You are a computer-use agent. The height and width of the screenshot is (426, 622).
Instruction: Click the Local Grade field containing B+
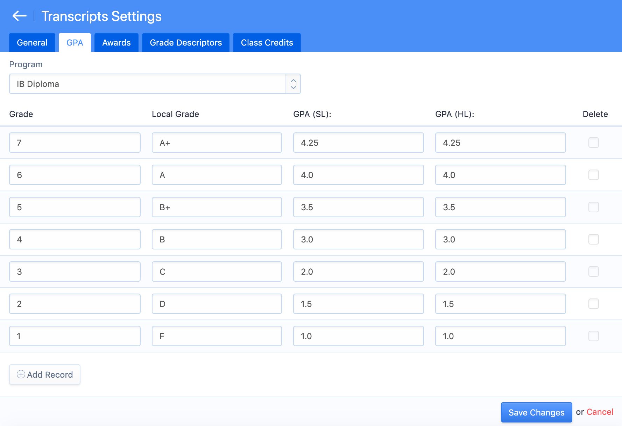[217, 207]
